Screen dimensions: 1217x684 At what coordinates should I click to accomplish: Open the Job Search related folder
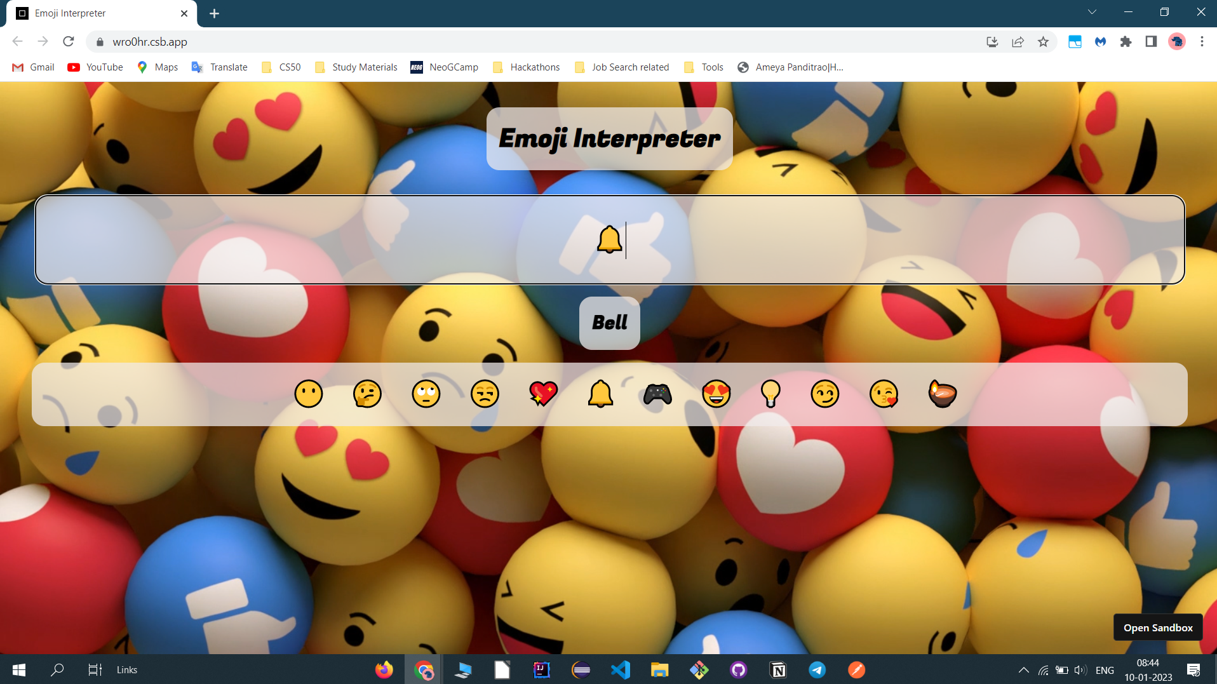622,67
